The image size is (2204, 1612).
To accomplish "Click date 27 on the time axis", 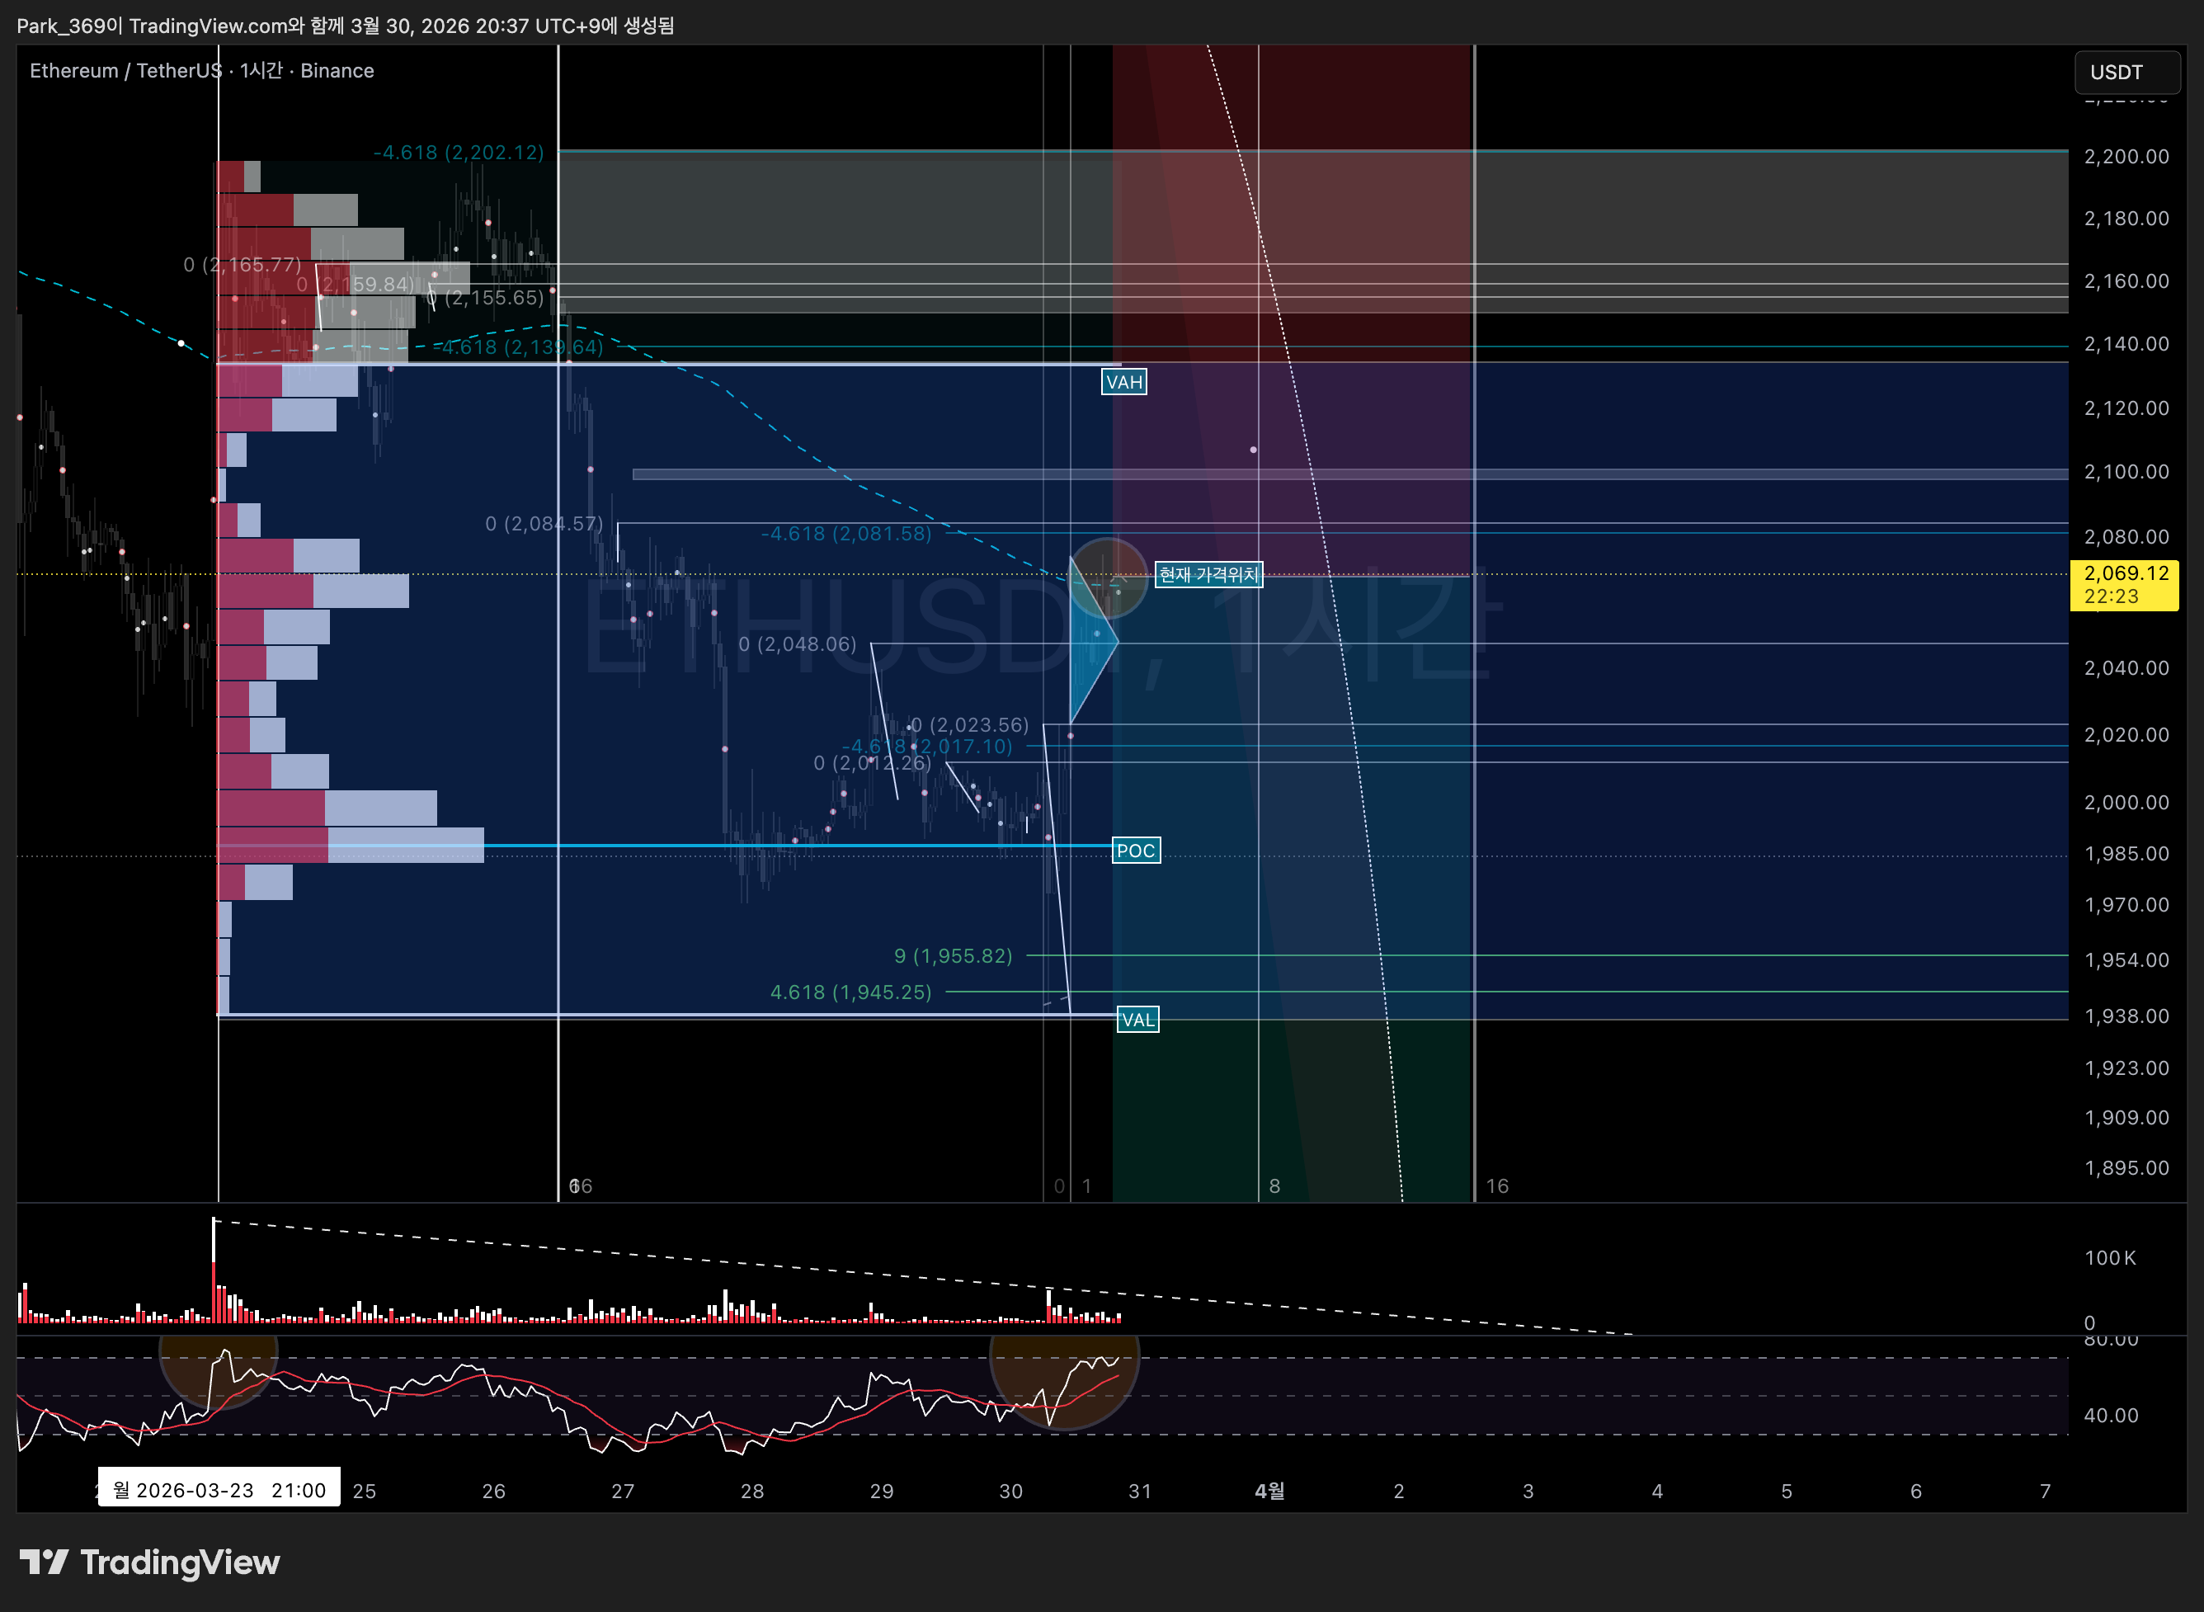I will pos(623,1491).
